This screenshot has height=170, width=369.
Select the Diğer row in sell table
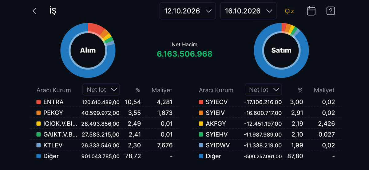tap(267, 156)
